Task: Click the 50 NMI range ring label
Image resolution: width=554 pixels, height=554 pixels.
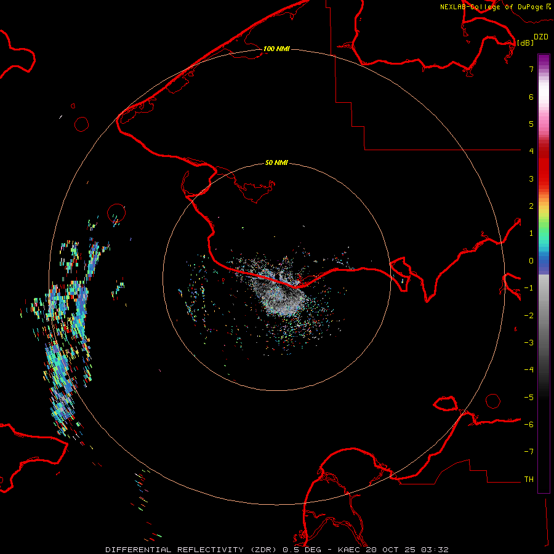Action: [x=276, y=163]
